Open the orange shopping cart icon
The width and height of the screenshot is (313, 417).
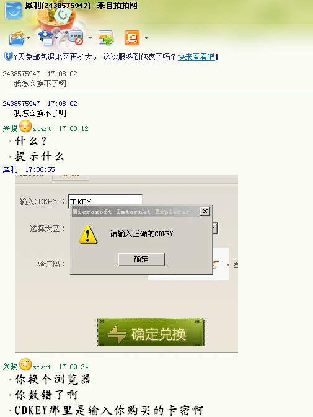pyautogui.click(x=132, y=37)
